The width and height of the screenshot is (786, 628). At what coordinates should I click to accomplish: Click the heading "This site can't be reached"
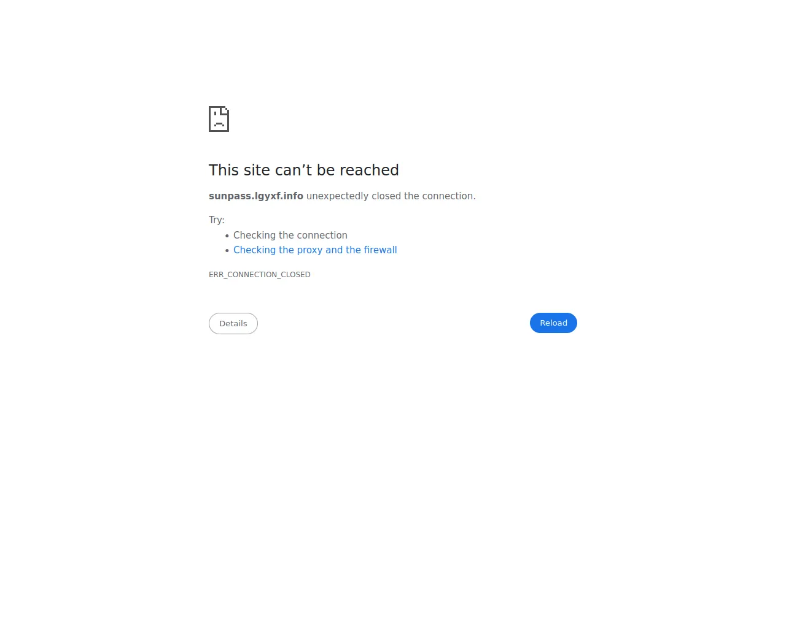304,170
